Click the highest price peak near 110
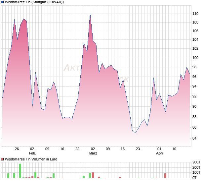The height and width of the screenshot is (181, 205). tap(90, 14)
